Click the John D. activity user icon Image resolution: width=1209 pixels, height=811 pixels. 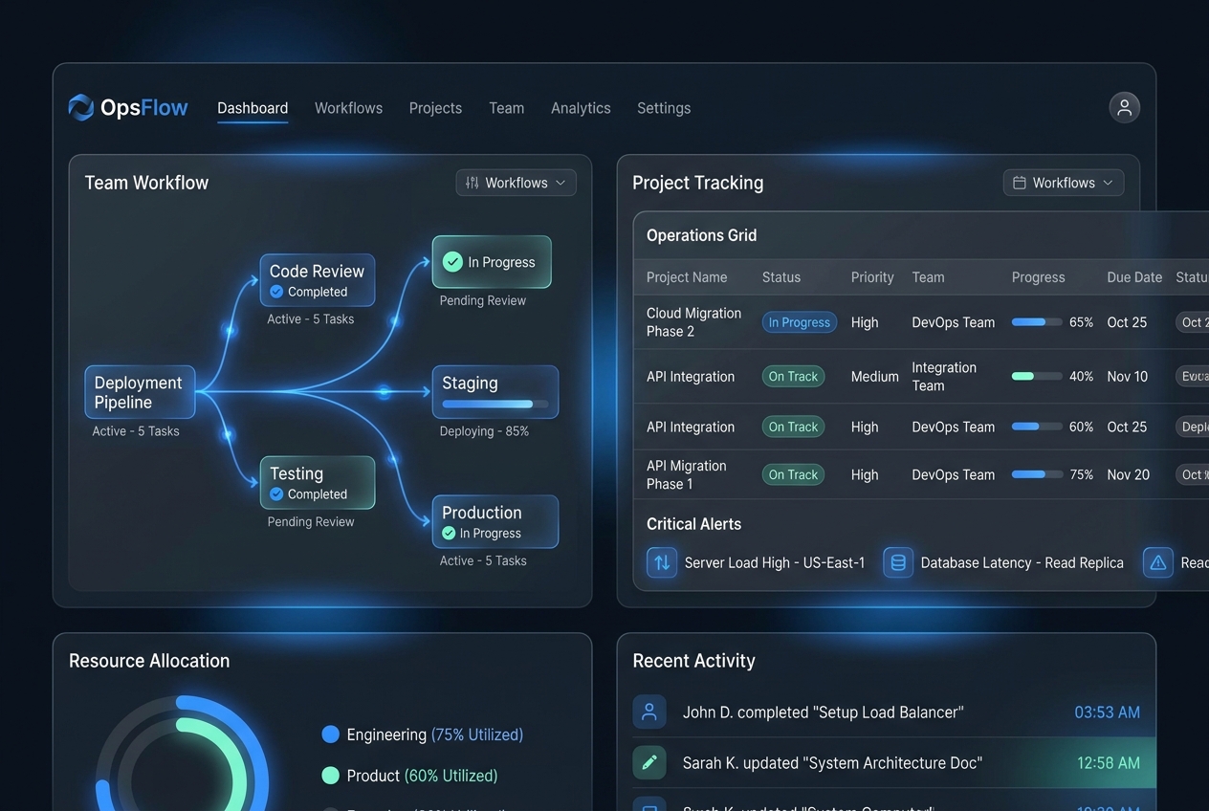click(x=649, y=712)
